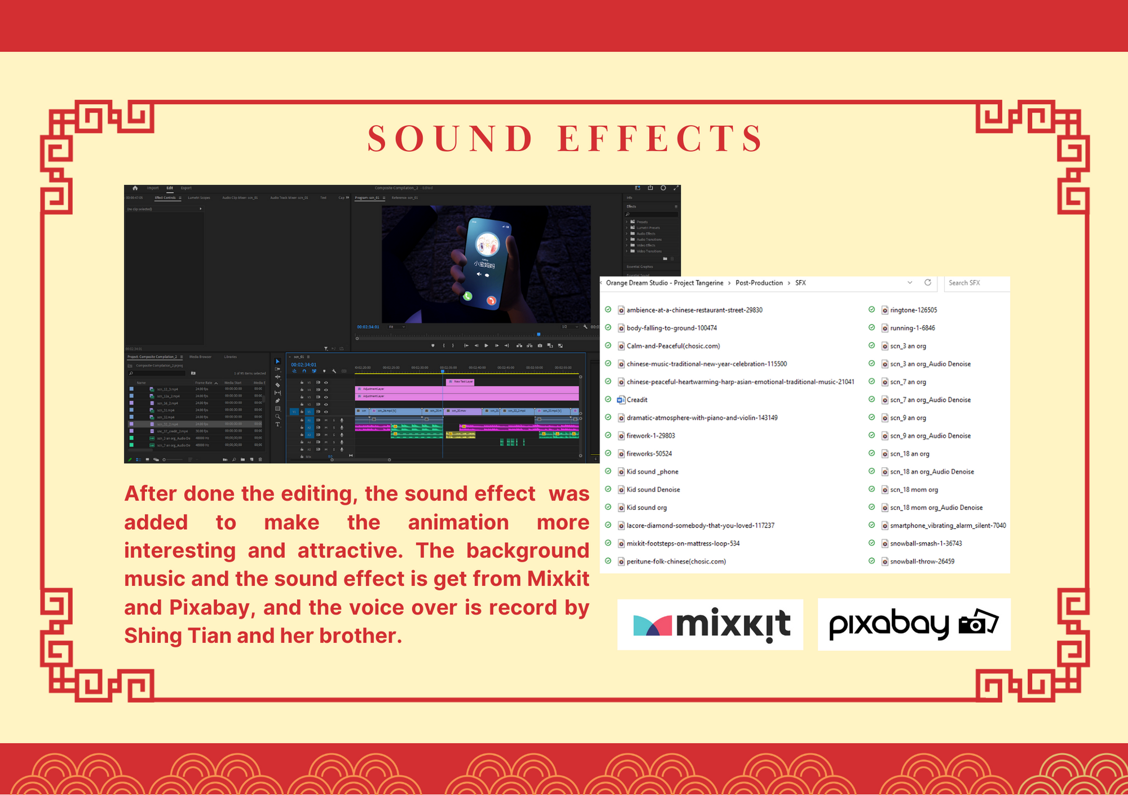Select the Track Select Forward tool

[x=277, y=369]
